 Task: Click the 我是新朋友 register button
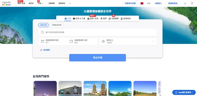click(173, 3)
